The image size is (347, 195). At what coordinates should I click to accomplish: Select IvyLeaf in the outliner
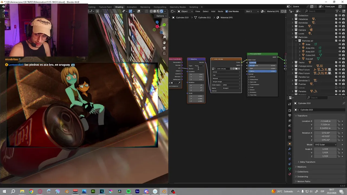click(x=309, y=59)
